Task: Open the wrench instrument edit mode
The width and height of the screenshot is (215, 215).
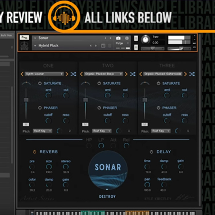Action: 25,37
